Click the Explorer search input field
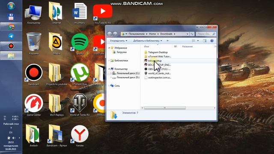274x154 pixels. pyautogui.click(x=205, y=34)
